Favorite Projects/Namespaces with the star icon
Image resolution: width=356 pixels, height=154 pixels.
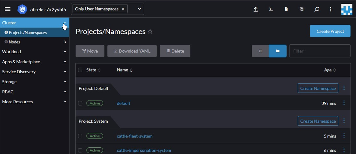click(x=150, y=31)
